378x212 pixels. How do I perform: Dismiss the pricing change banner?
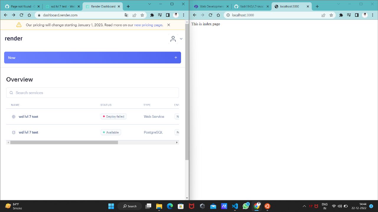click(169, 25)
